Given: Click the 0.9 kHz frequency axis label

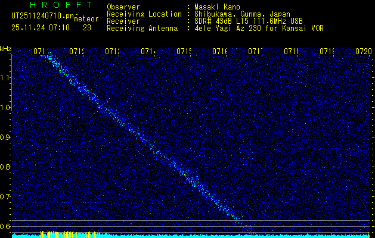Looking at the screenshot, I should coord(5,137).
